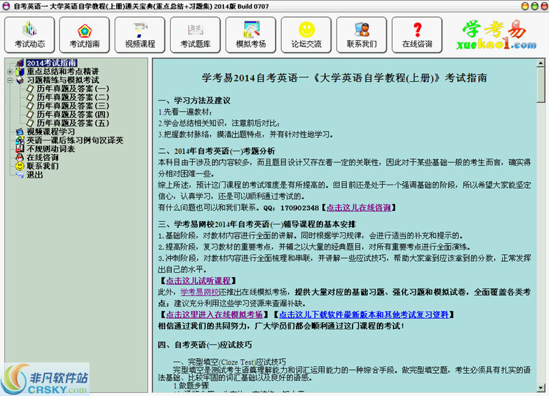Open 英语一课后练习例句汉译英 tree item
Image resolution: width=549 pixels, height=396 pixels.
click(75, 140)
